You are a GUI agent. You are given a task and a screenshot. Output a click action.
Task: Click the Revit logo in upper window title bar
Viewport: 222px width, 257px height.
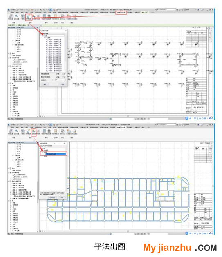(x=9, y=10)
